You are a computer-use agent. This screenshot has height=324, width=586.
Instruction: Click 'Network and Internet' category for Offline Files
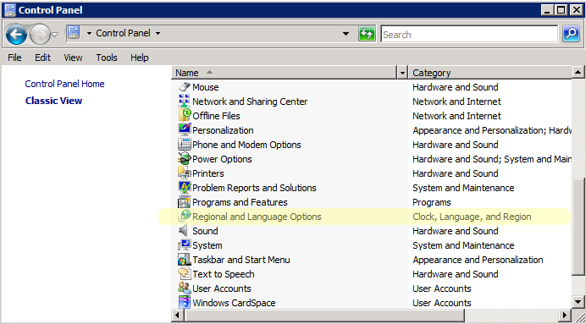click(x=456, y=116)
